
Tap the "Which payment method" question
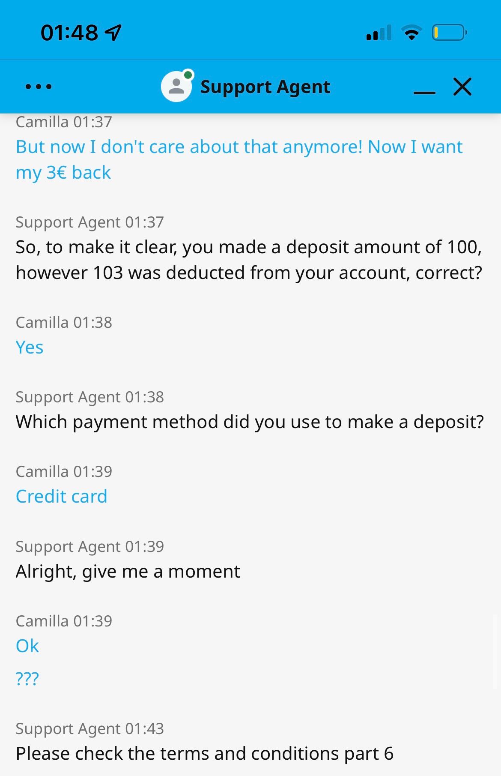[250, 422]
